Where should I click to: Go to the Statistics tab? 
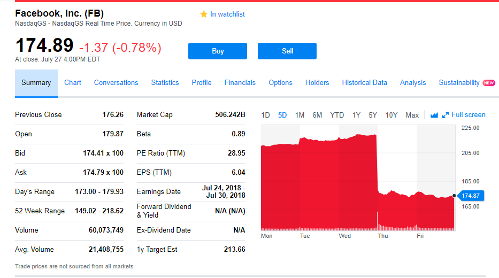coord(165,83)
